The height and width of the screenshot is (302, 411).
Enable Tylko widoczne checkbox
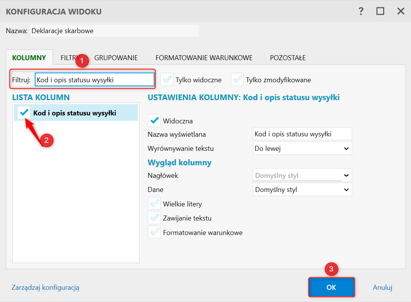(167, 80)
